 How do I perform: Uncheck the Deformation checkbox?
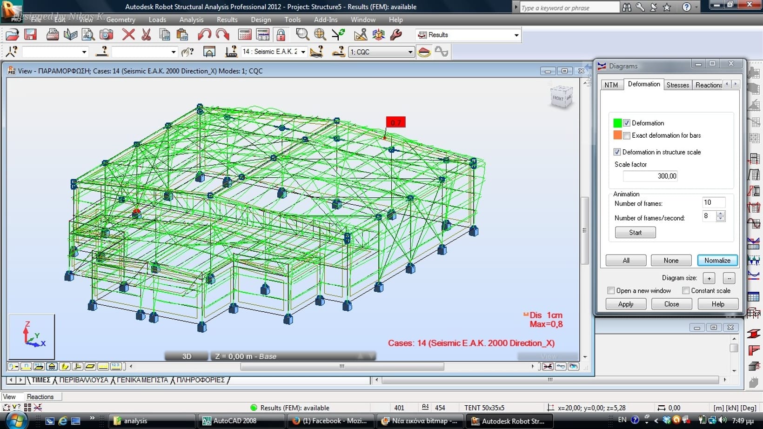[627, 123]
